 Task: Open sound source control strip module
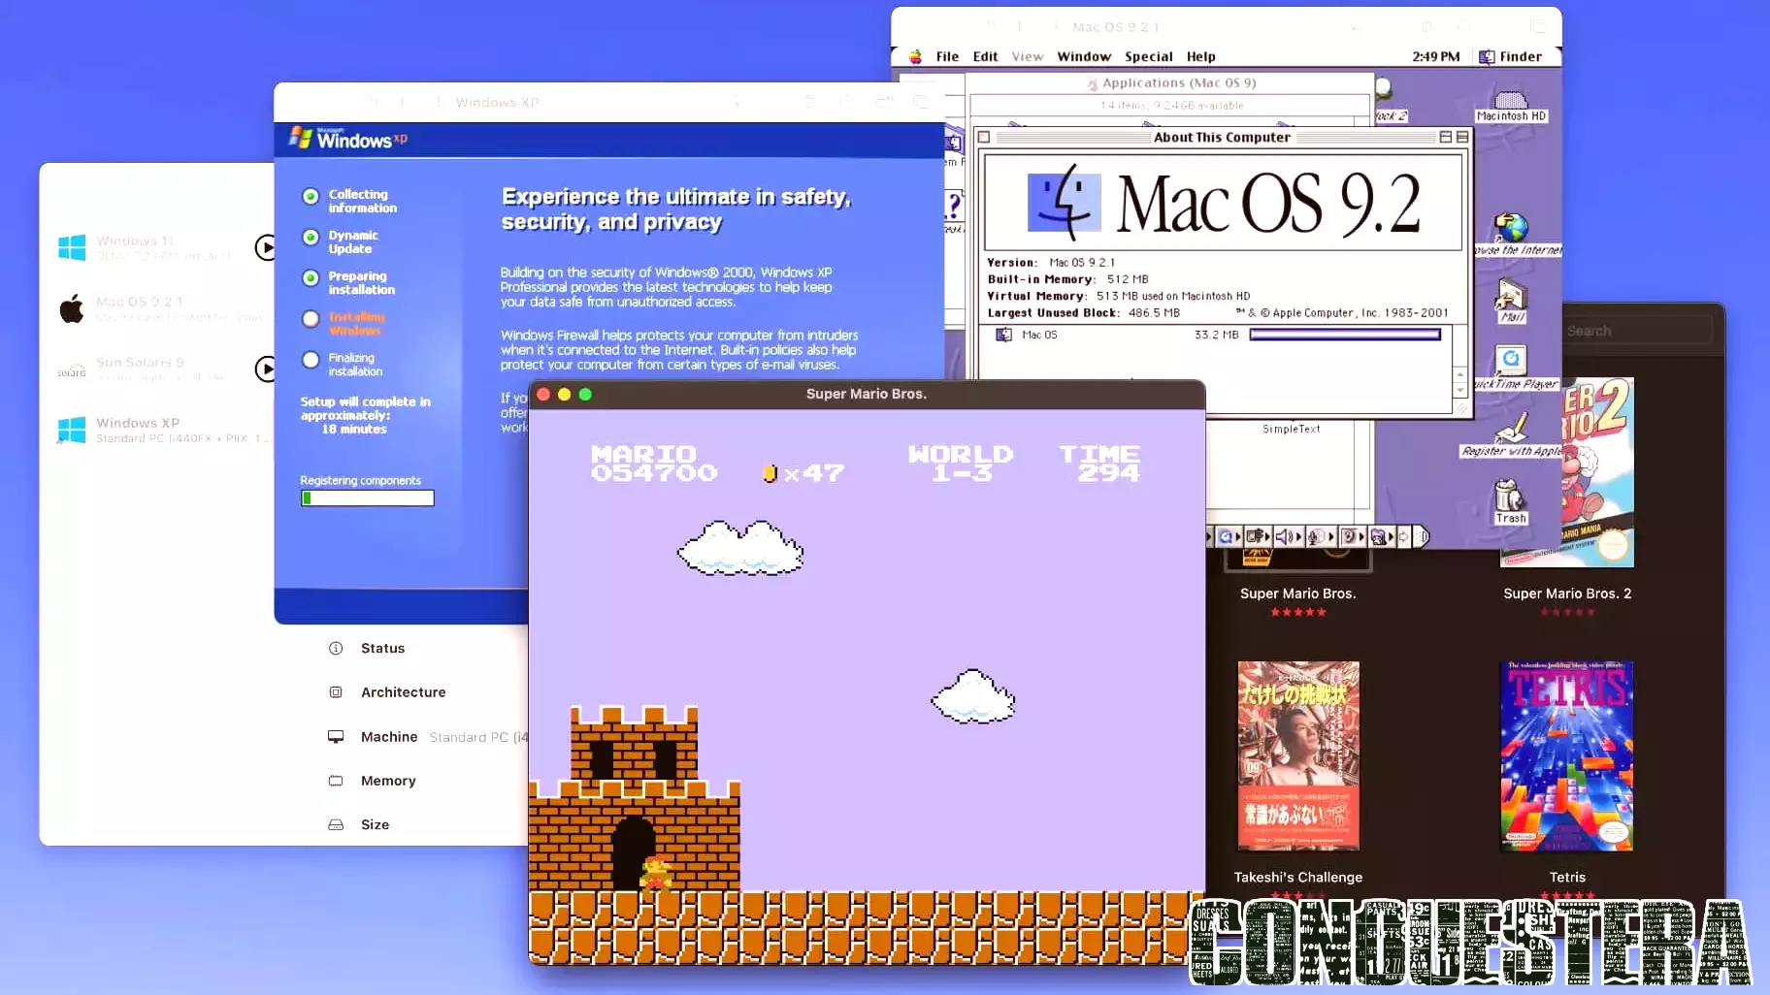pos(1320,536)
